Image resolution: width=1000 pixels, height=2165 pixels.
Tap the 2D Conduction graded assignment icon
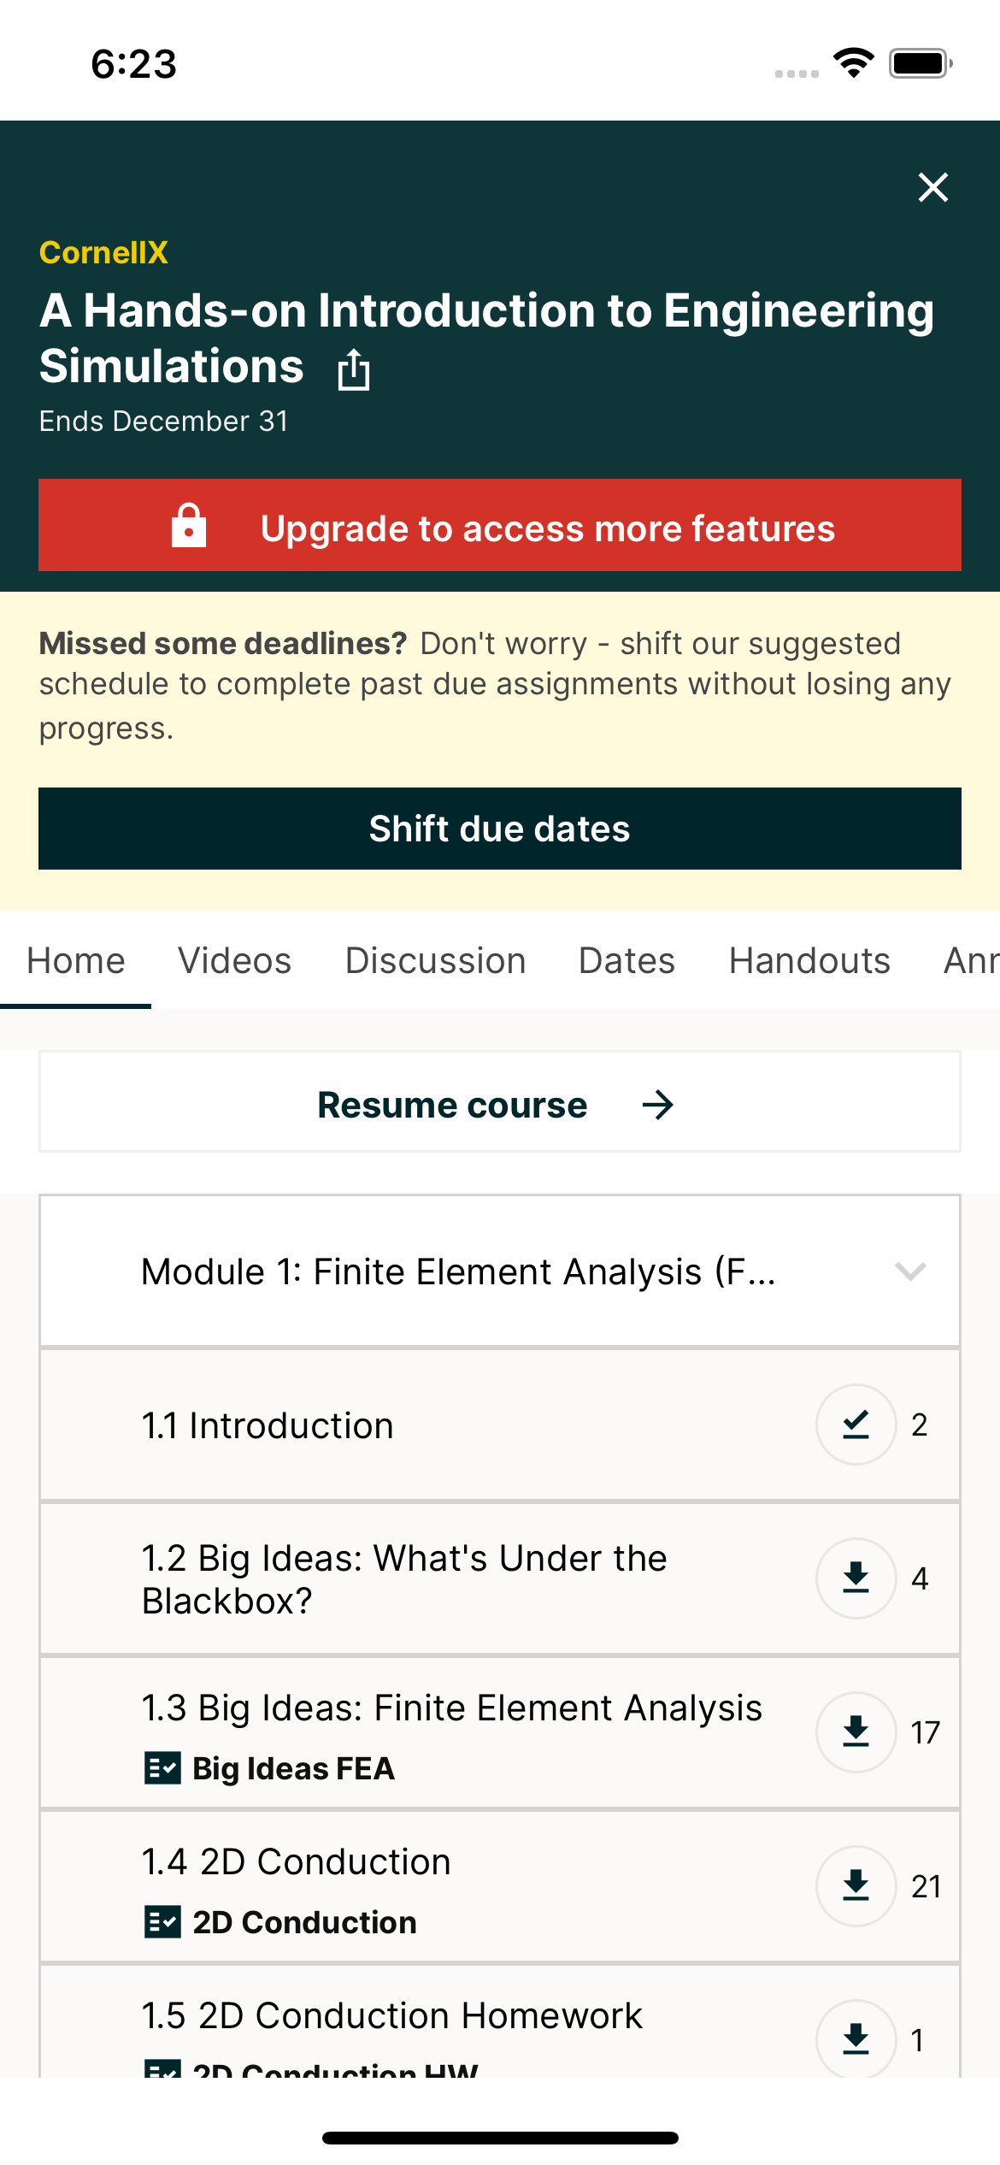click(x=162, y=1922)
